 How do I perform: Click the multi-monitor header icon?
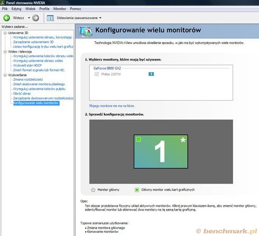click(x=86, y=31)
